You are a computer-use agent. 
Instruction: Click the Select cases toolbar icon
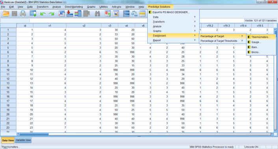tap(143, 14)
